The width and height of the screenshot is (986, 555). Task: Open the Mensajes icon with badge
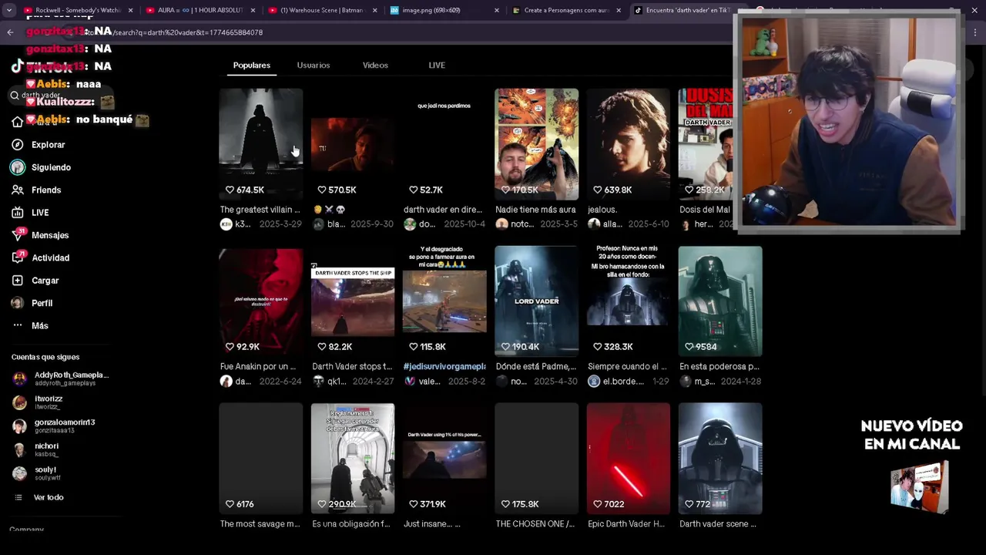click(18, 235)
